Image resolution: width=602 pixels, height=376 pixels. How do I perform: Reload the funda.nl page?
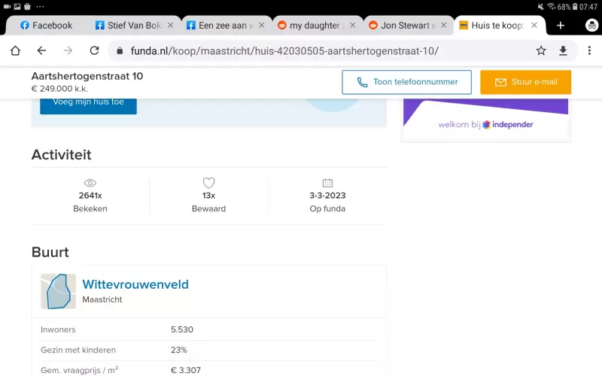(94, 50)
